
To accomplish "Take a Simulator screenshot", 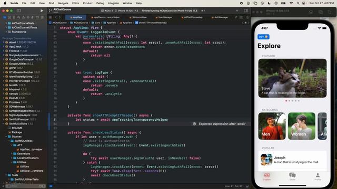I will tap(321, 12).
